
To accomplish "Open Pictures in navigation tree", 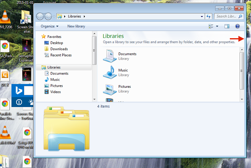I will pyautogui.click(x=57, y=86).
